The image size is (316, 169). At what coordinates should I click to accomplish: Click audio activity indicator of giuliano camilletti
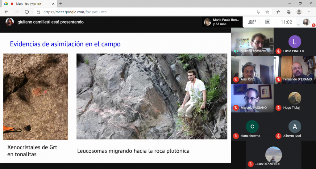(x=236, y=51)
